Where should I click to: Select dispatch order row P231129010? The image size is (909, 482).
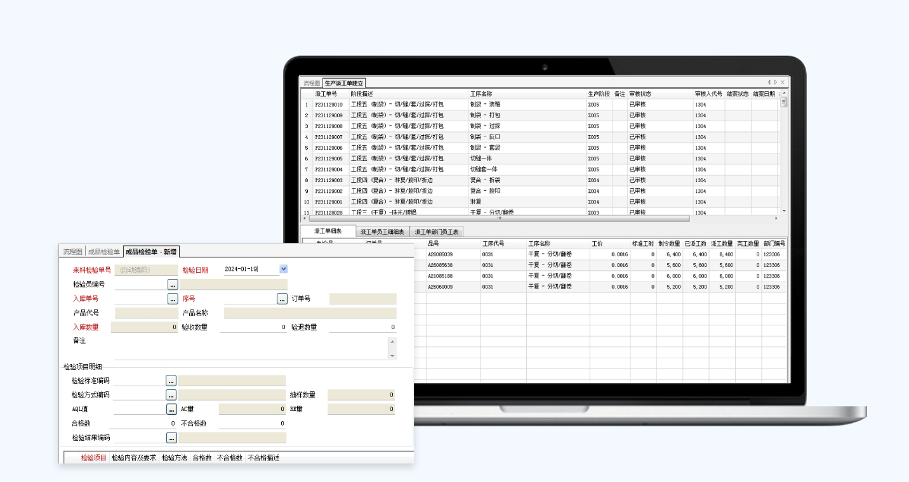[x=329, y=105]
